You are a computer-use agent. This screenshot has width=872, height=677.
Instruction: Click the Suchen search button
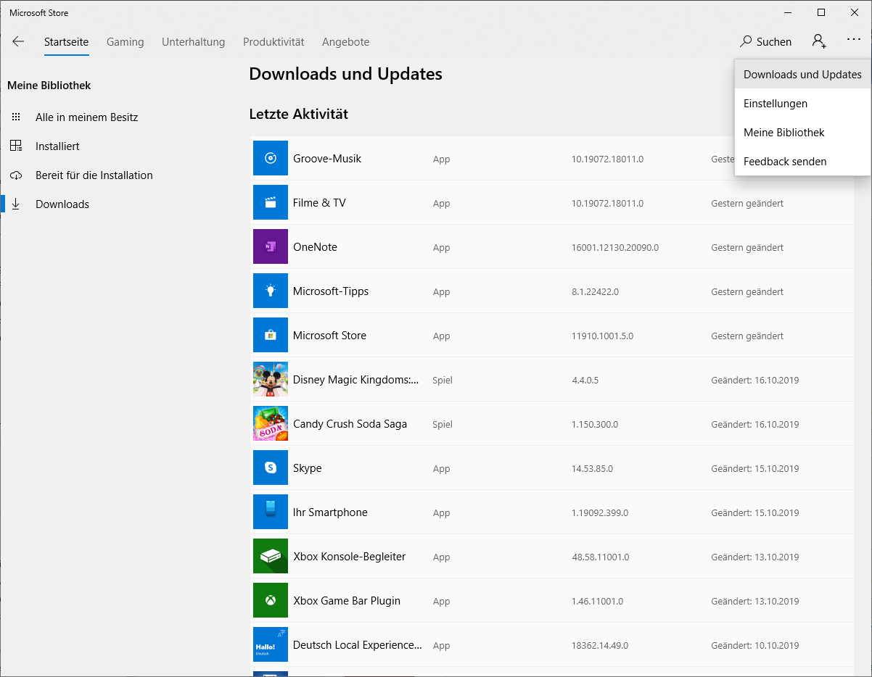766,42
